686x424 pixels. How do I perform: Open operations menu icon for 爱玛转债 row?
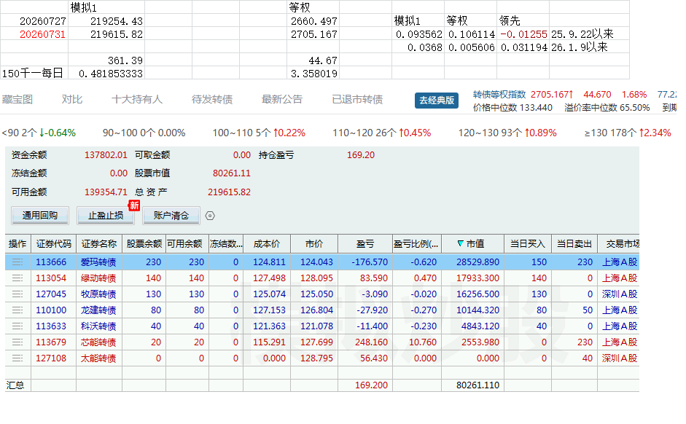click(x=17, y=262)
